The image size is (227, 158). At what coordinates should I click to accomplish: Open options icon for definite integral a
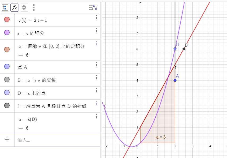click(96, 44)
